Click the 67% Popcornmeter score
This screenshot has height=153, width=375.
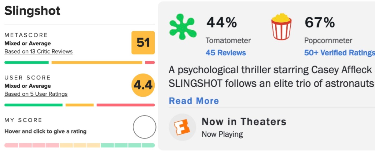320,23
